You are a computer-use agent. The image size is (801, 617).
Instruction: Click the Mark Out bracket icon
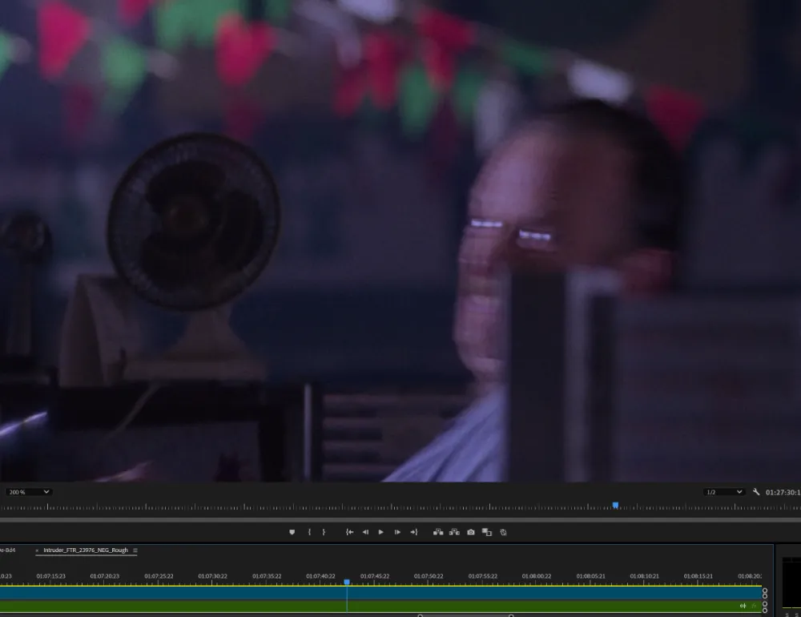(x=324, y=532)
